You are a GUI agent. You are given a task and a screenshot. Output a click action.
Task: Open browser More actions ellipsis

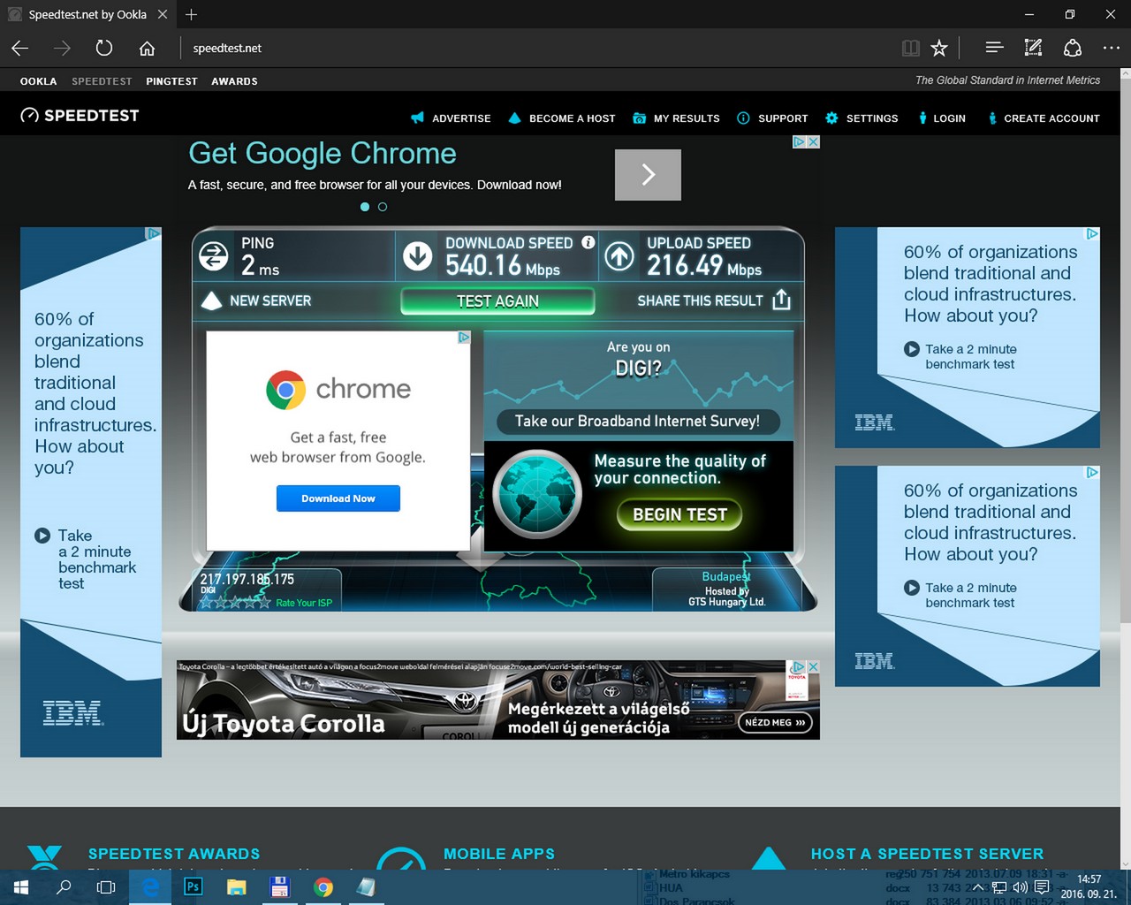pyautogui.click(x=1112, y=48)
